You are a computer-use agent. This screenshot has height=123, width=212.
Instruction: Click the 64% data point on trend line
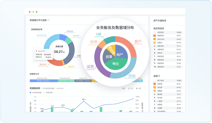coord(52,108)
